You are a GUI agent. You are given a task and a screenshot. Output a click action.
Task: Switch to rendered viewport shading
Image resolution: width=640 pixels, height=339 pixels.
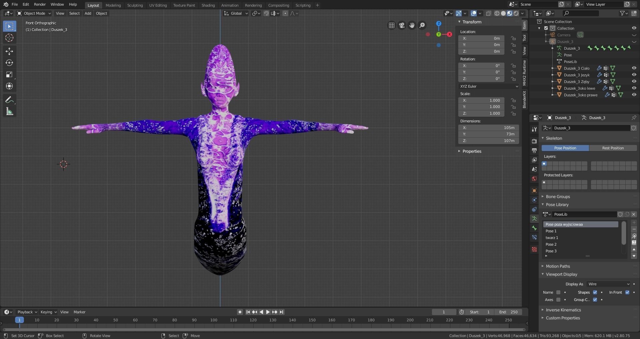[x=516, y=13]
